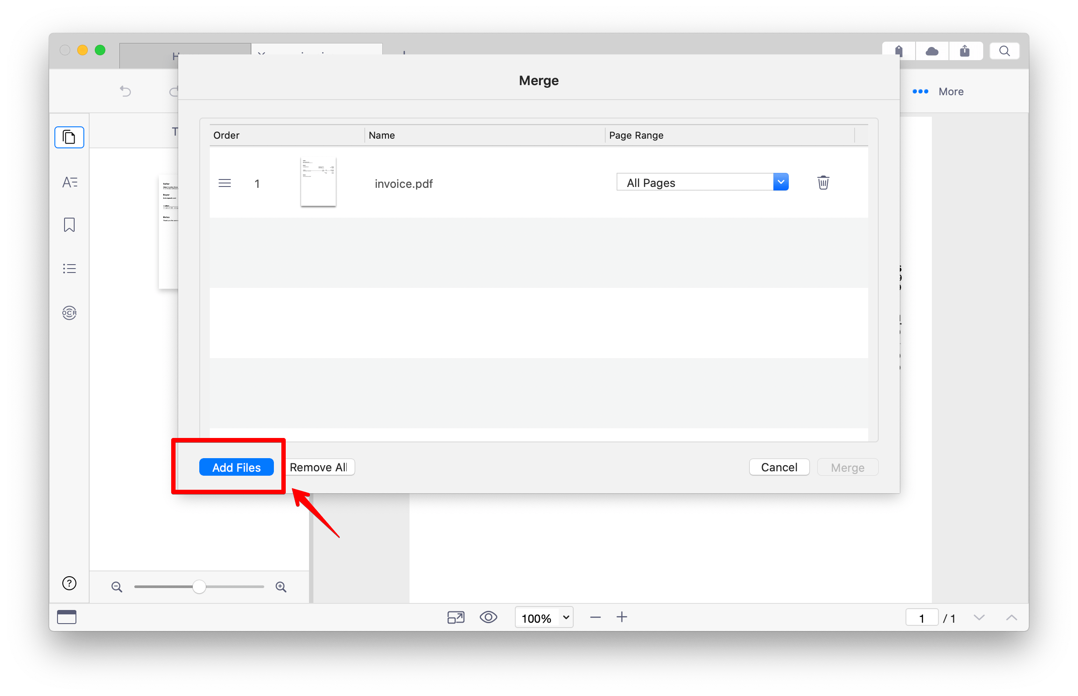Click the grayed-out Merge button
This screenshot has height=696, width=1078.
(847, 467)
